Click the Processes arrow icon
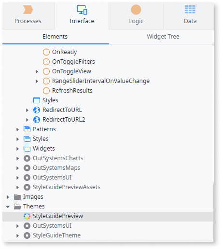 (28, 10)
